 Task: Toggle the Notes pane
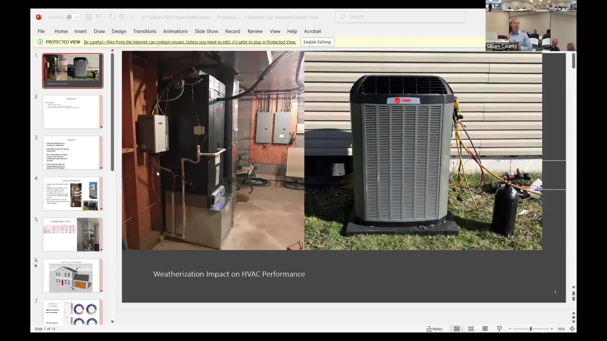tap(434, 329)
